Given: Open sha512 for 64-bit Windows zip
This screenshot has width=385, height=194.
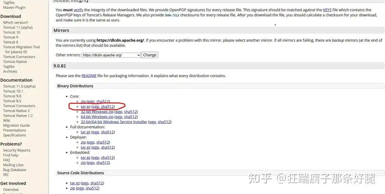Looking at the screenshot, I should 130,117.
